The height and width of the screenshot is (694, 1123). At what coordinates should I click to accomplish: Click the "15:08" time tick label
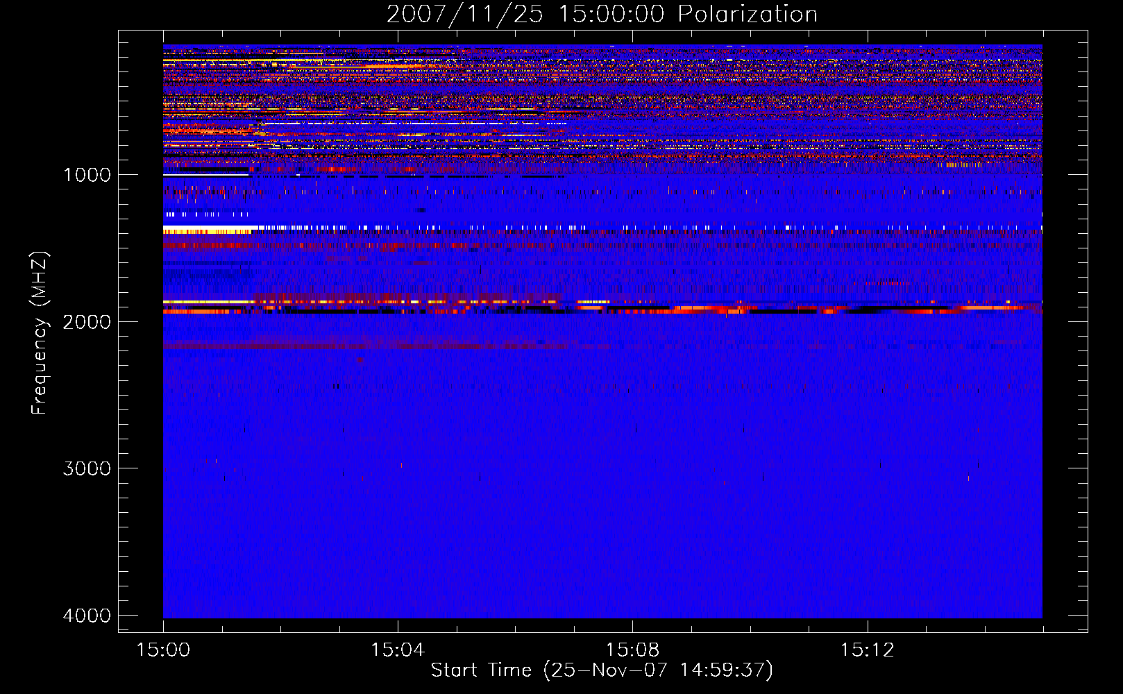pyautogui.click(x=632, y=650)
